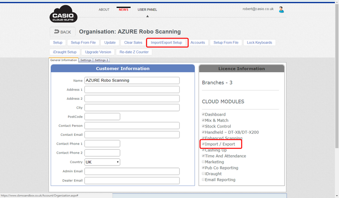Click the BACK button
The height and width of the screenshot is (198, 339).
tap(63, 32)
